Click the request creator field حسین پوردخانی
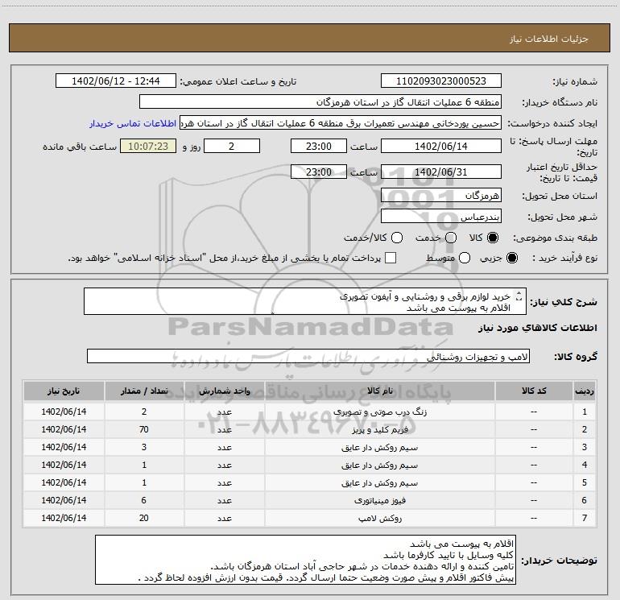 click(341, 123)
